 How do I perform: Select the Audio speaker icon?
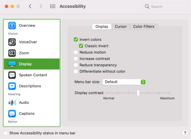[12, 103]
